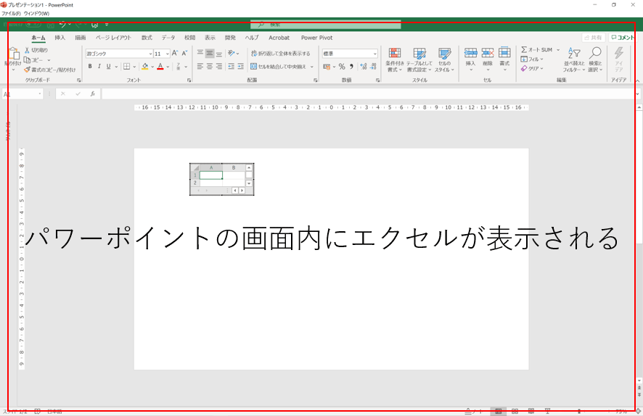Open Find & Select (検索と選択)
The height and width of the screenshot is (416, 643).
click(x=595, y=59)
